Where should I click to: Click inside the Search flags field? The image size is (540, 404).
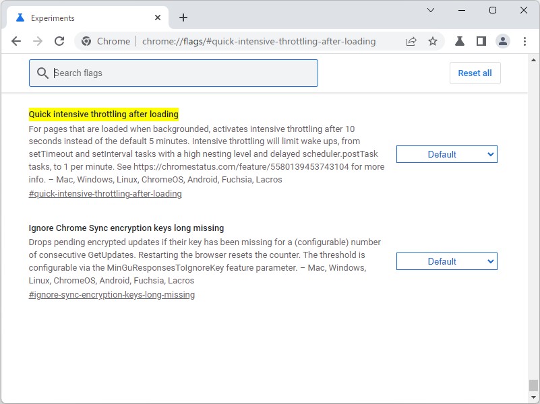click(169, 73)
